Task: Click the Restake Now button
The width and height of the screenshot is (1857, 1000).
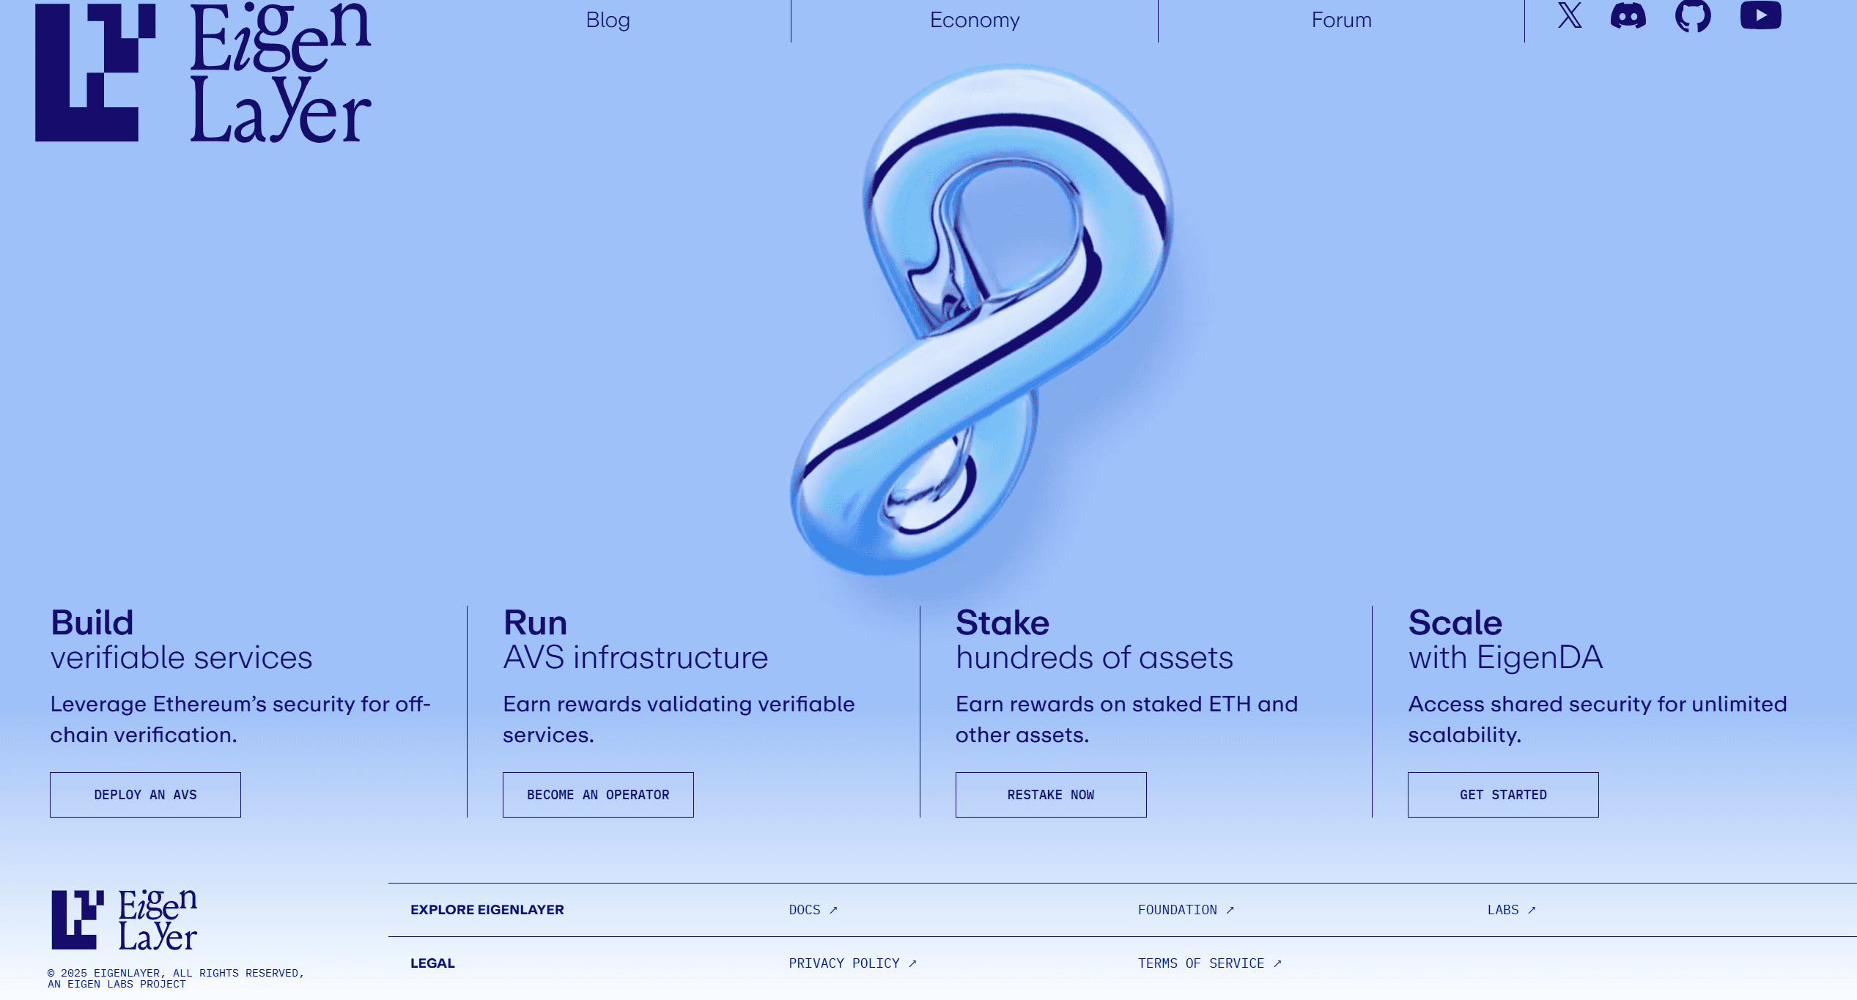Action: (1050, 795)
